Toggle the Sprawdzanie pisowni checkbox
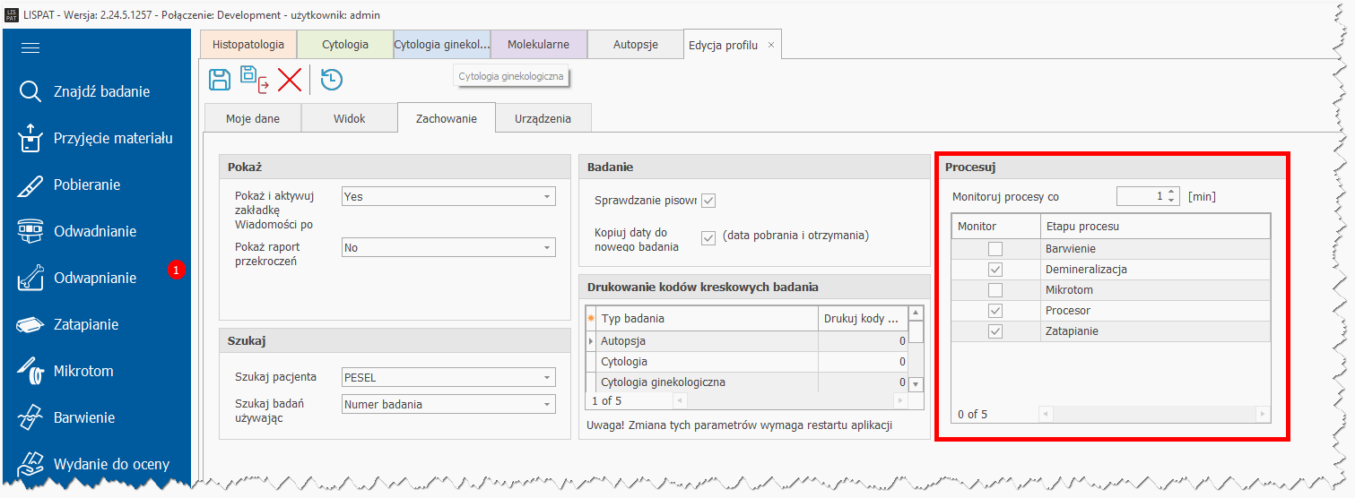This screenshot has height=498, width=1355. [x=708, y=201]
